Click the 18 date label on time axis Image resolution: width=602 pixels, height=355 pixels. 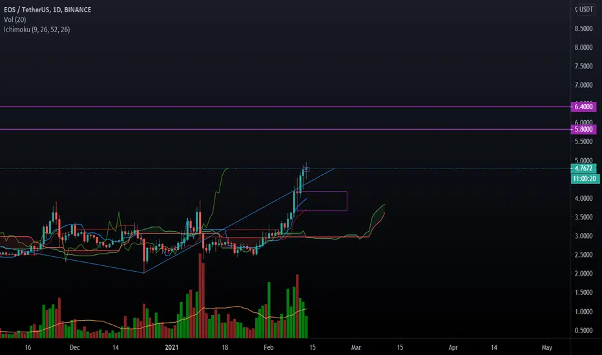point(225,347)
